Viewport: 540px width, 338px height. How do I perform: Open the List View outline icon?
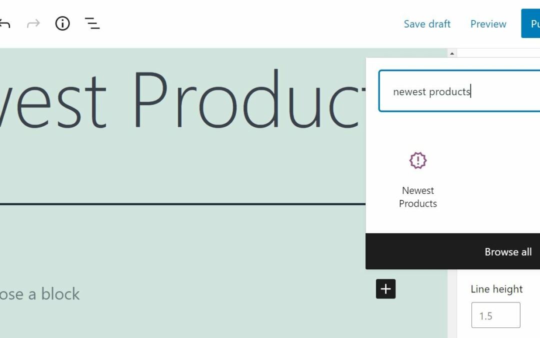pos(92,24)
